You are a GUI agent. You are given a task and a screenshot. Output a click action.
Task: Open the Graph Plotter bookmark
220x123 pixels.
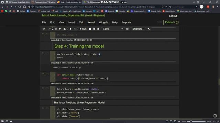click(169, 11)
